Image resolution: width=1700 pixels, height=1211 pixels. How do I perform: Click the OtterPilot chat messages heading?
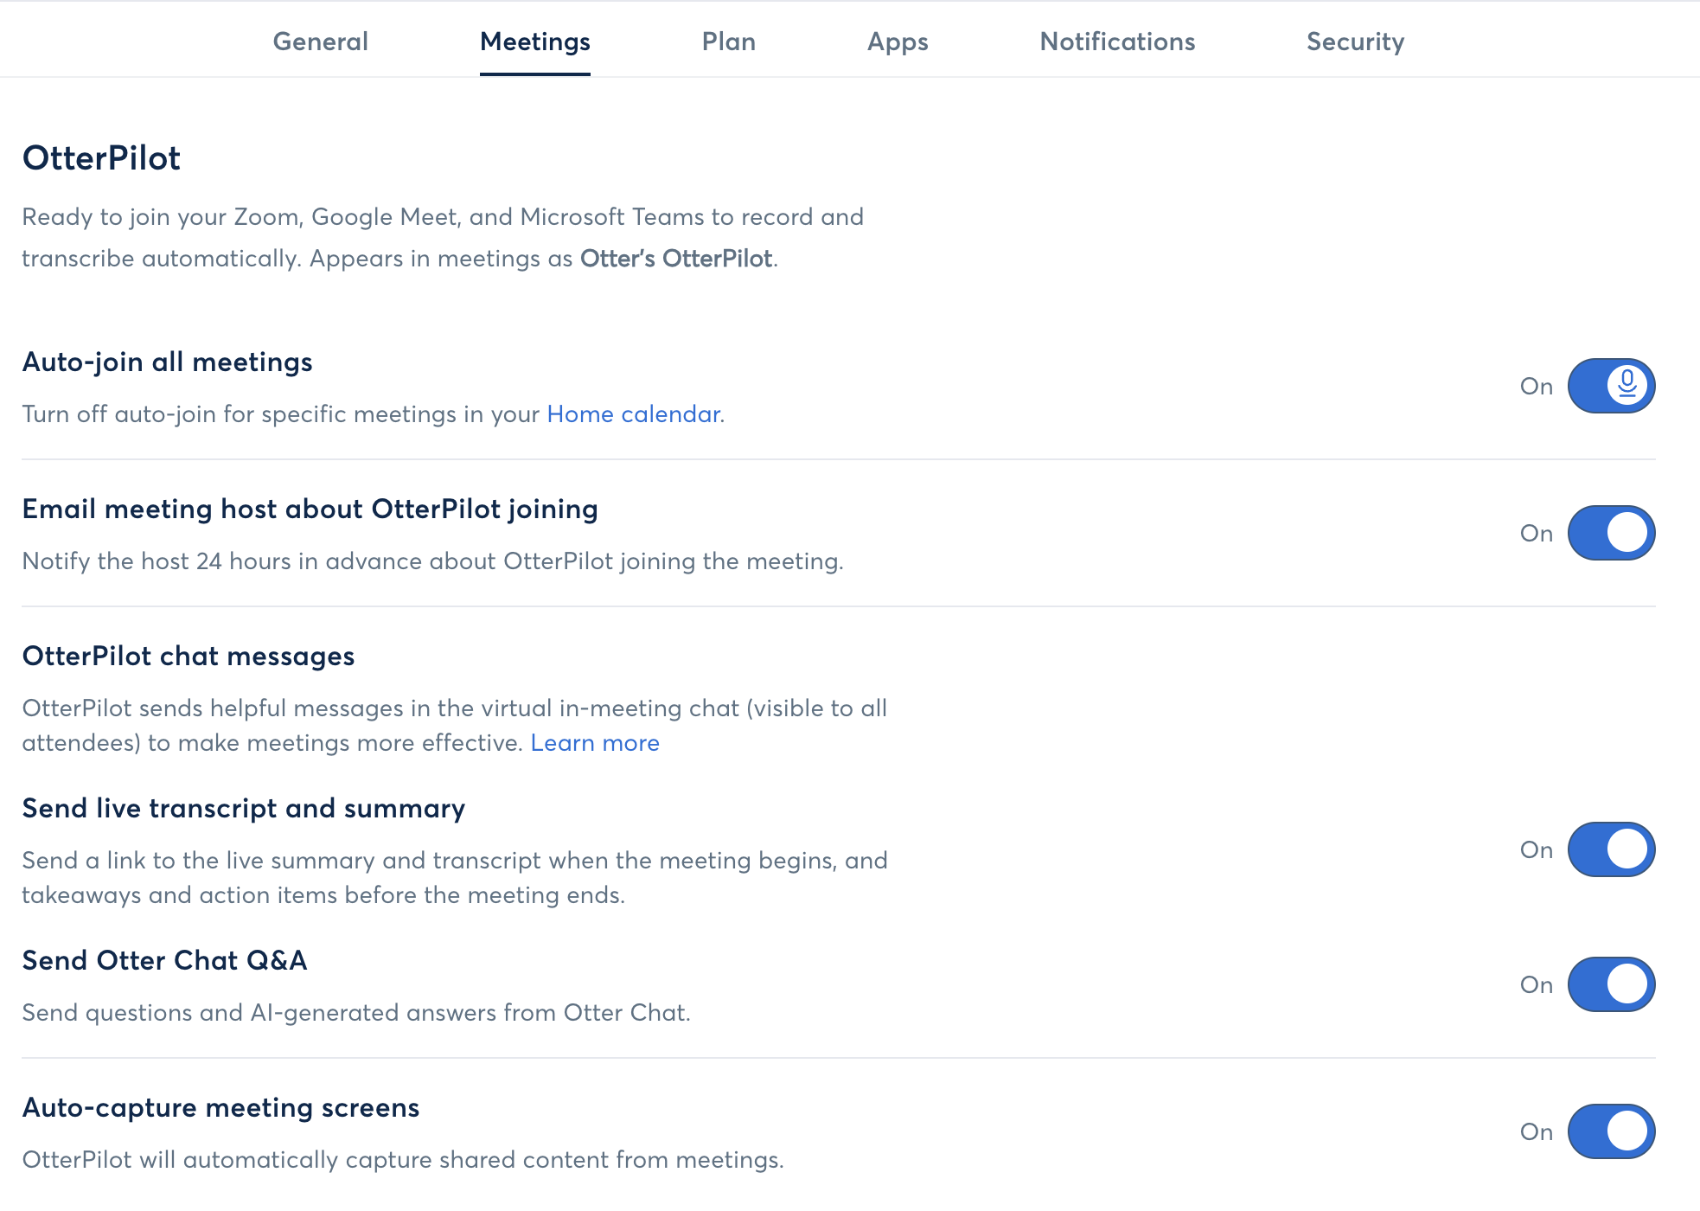189,656
